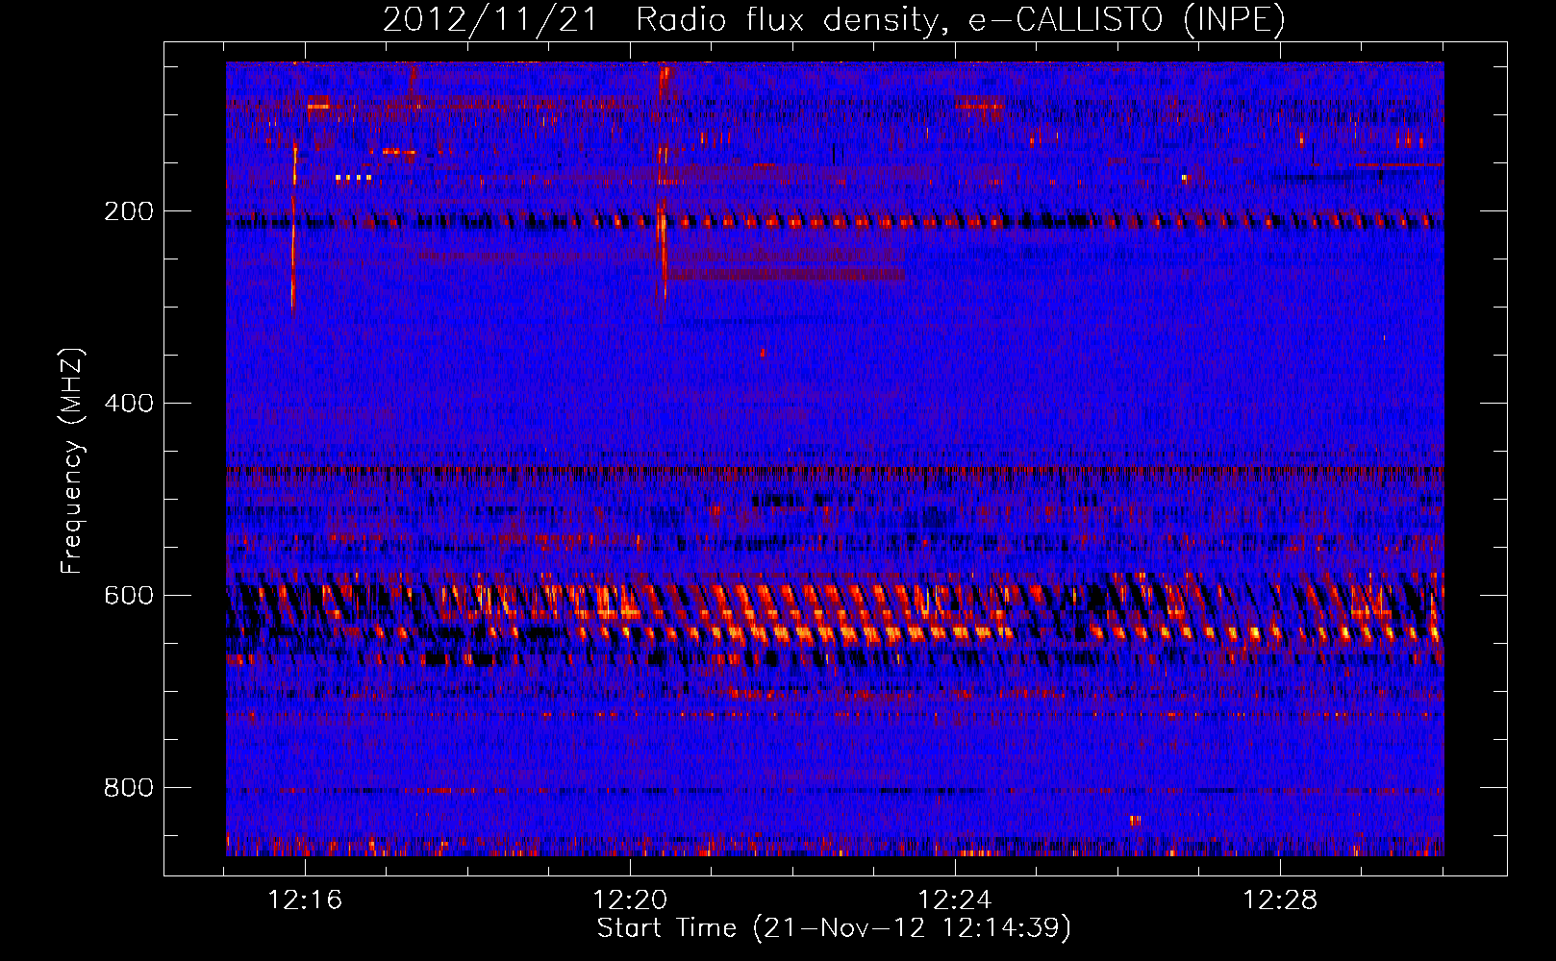Select the Frequency (MHZ) axis label

point(72,460)
